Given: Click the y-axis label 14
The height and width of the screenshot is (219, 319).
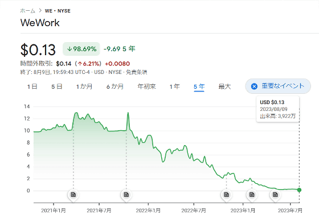Looking at the screenshot, I should point(27,106).
